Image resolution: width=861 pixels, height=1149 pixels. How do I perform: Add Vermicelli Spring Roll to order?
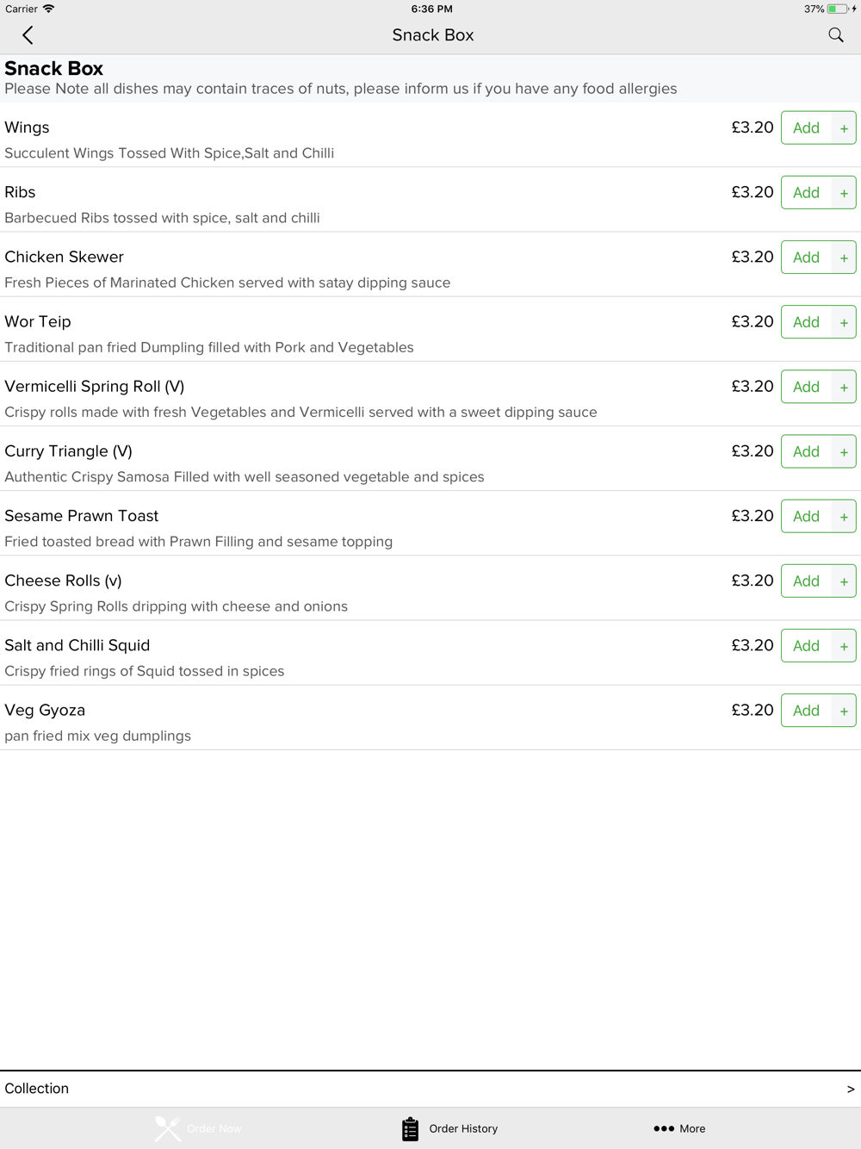tap(806, 387)
